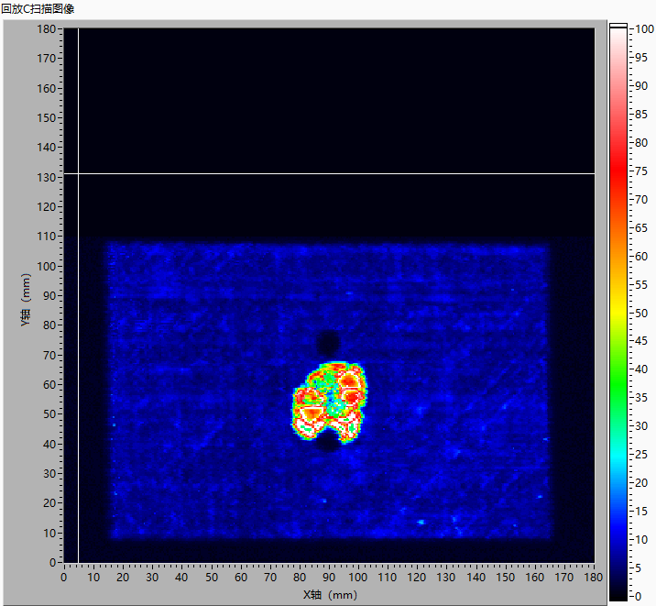Edit the Y axis minimum value 0
The image size is (656, 606).
53,562
